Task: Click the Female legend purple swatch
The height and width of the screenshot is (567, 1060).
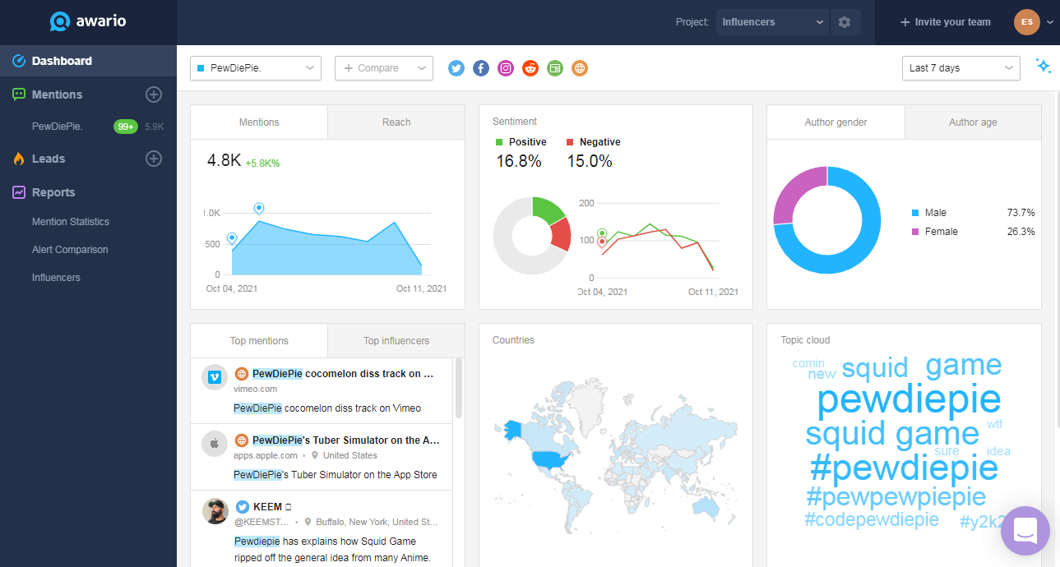Action: coord(915,232)
